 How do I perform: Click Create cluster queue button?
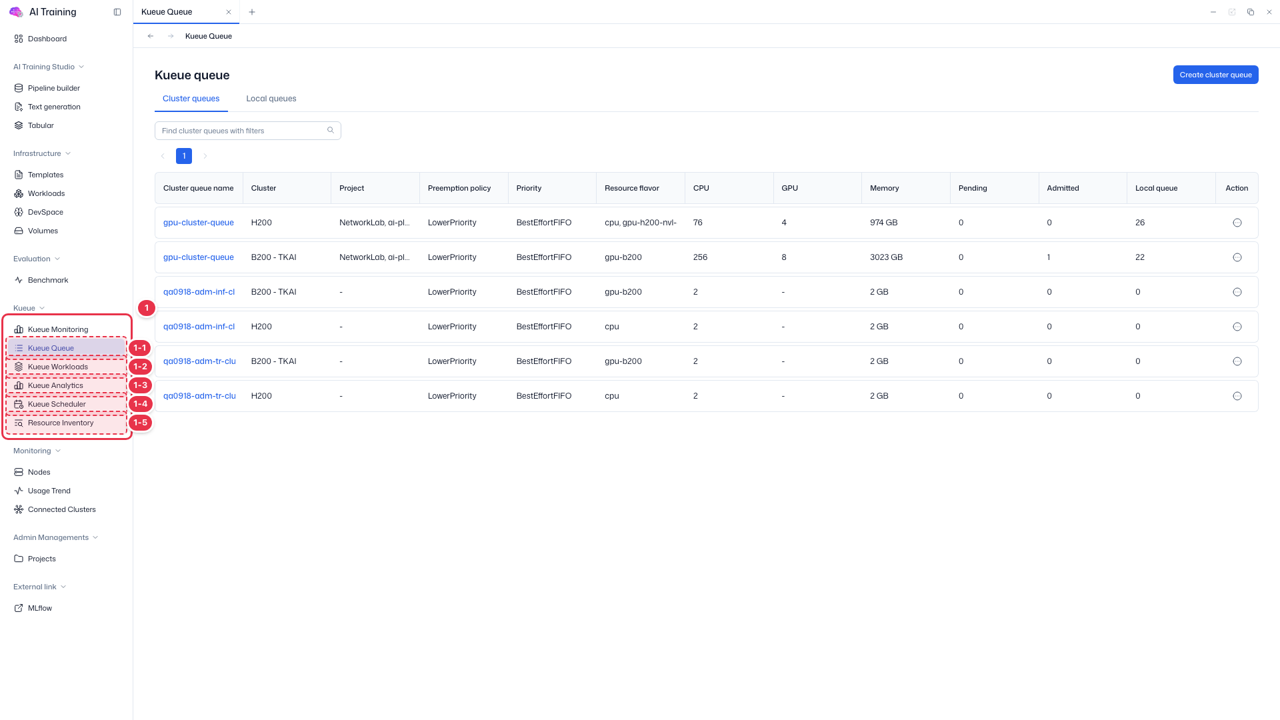(x=1215, y=75)
